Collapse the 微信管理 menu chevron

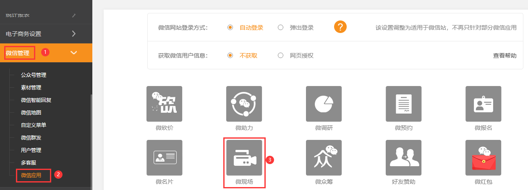click(74, 53)
